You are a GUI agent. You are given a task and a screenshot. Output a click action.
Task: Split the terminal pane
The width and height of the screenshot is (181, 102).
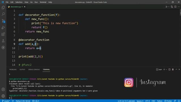(169, 69)
